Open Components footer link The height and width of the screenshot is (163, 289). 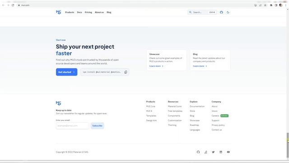[x=174, y=116]
